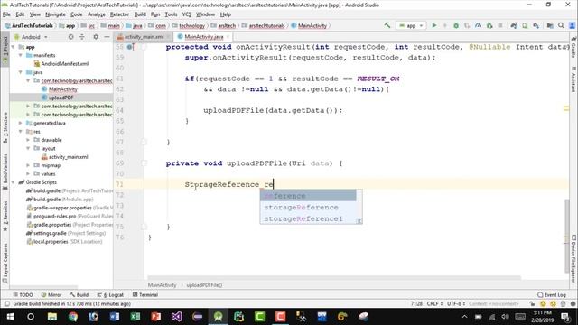Run the app with green play button
Viewport: 578px width, 325px height.
tap(434, 25)
